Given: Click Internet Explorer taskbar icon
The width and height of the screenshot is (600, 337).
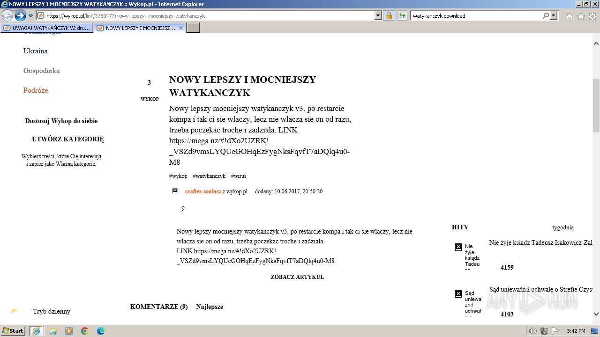Looking at the screenshot, I should [37, 331].
